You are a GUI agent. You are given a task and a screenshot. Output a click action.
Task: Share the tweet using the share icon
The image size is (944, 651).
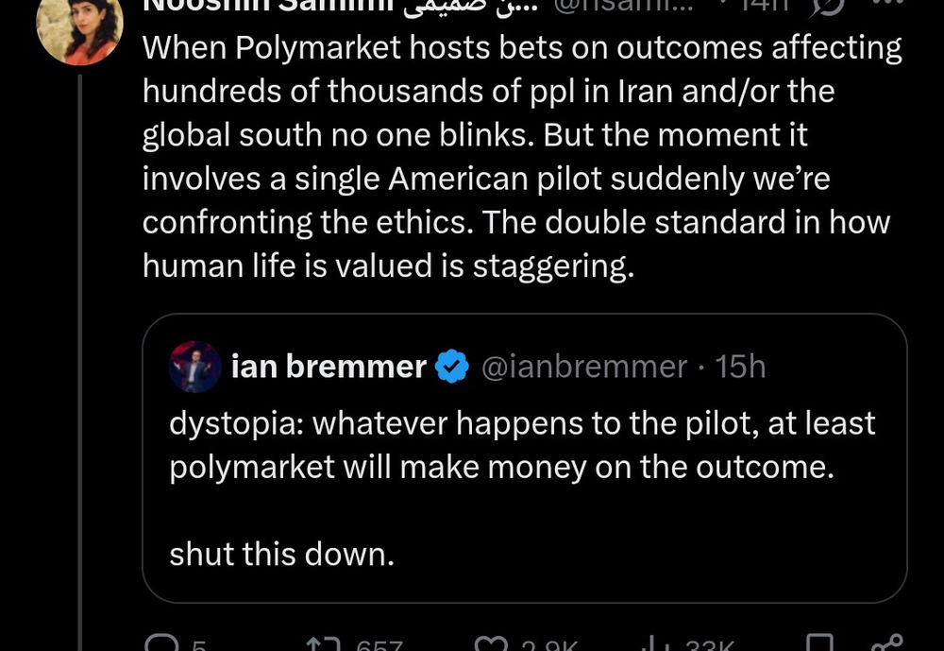886,644
